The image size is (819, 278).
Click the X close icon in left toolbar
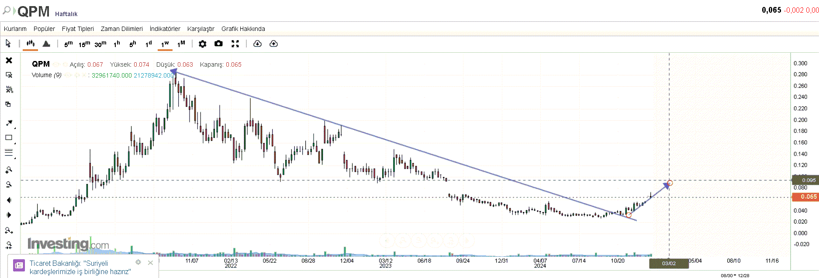pyautogui.click(x=9, y=60)
